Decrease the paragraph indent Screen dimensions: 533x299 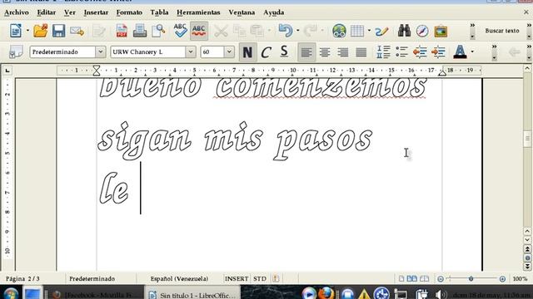click(x=420, y=51)
